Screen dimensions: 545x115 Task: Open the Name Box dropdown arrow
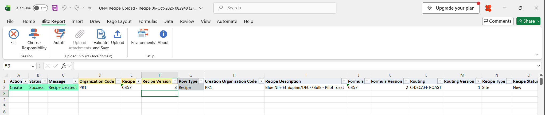[33, 66]
